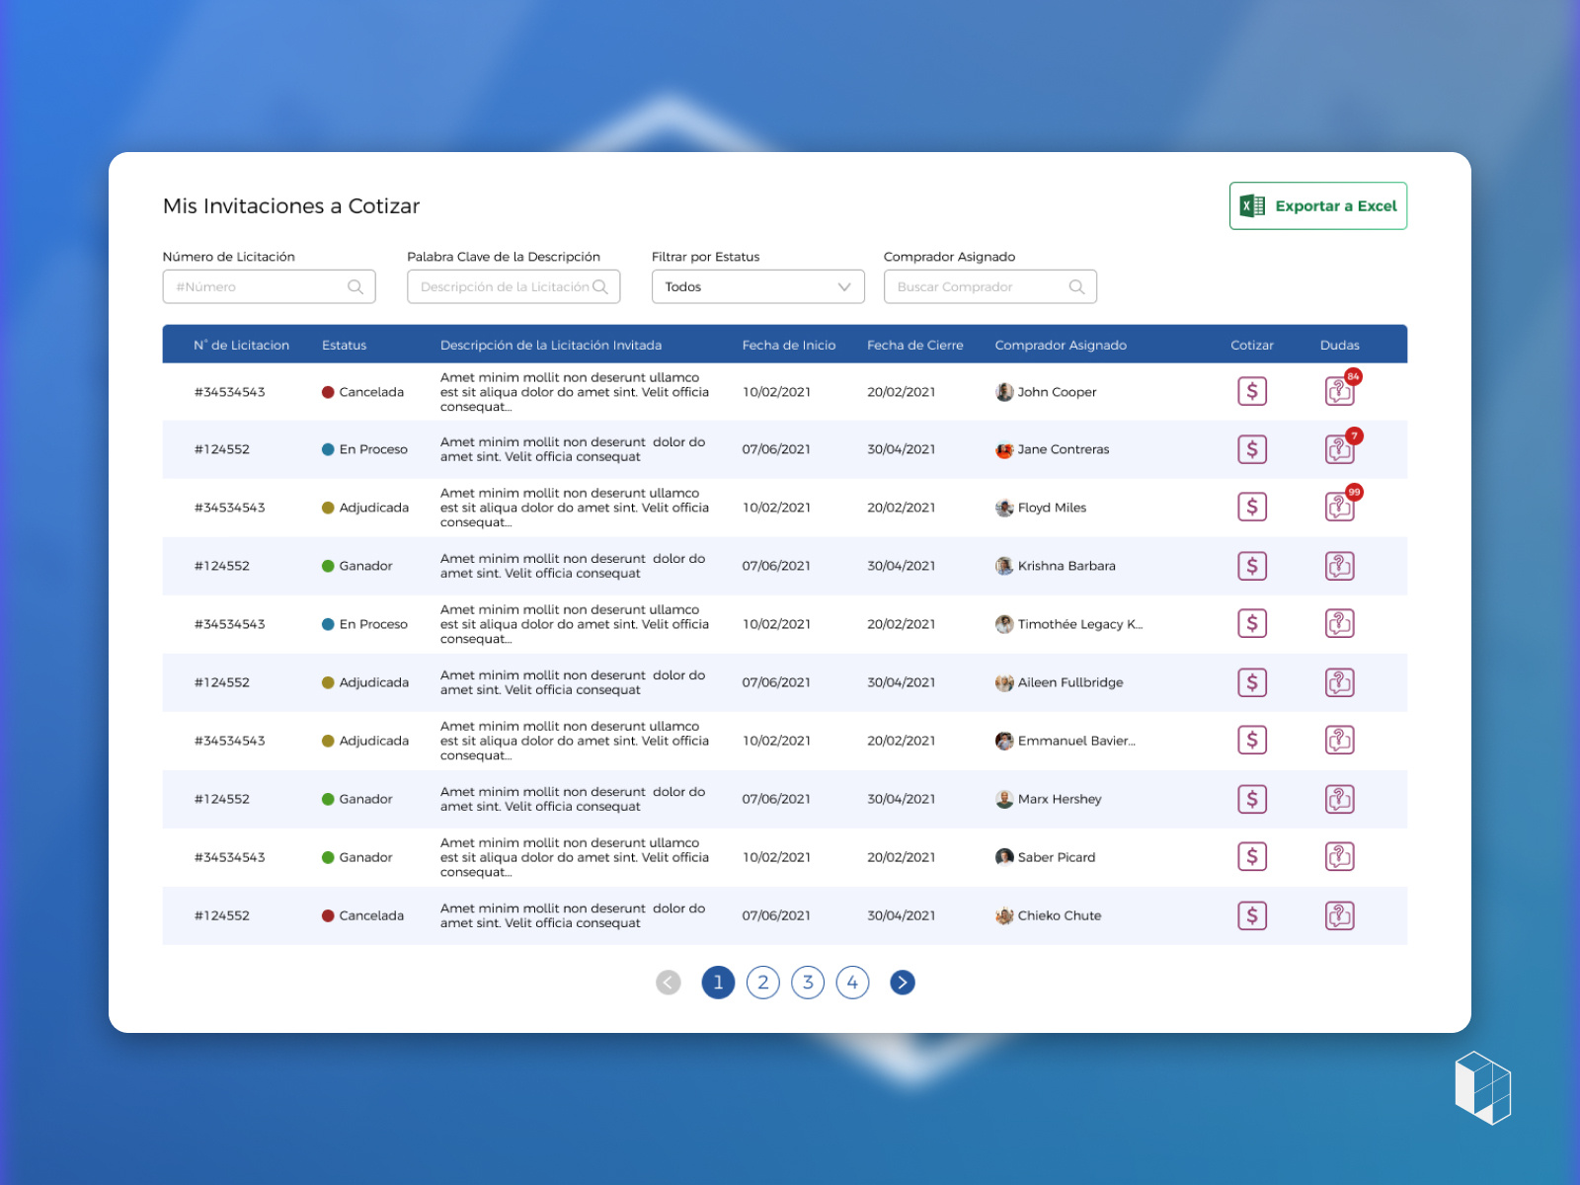The width and height of the screenshot is (1580, 1185).
Task: Click John Cooper's avatar thumbnail
Action: coord(1004,391)
